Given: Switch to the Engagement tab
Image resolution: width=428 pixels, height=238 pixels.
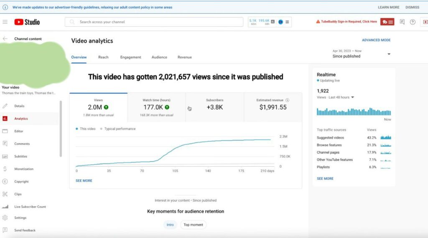Looking at the screenshot, I should 131,57.
